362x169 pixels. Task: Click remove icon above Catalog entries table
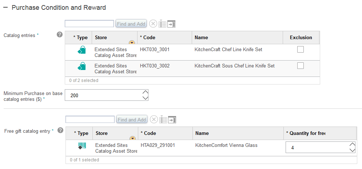click(153, 24)
